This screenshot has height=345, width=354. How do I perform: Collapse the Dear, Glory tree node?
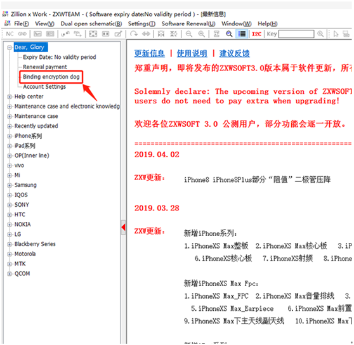point(10,48)
